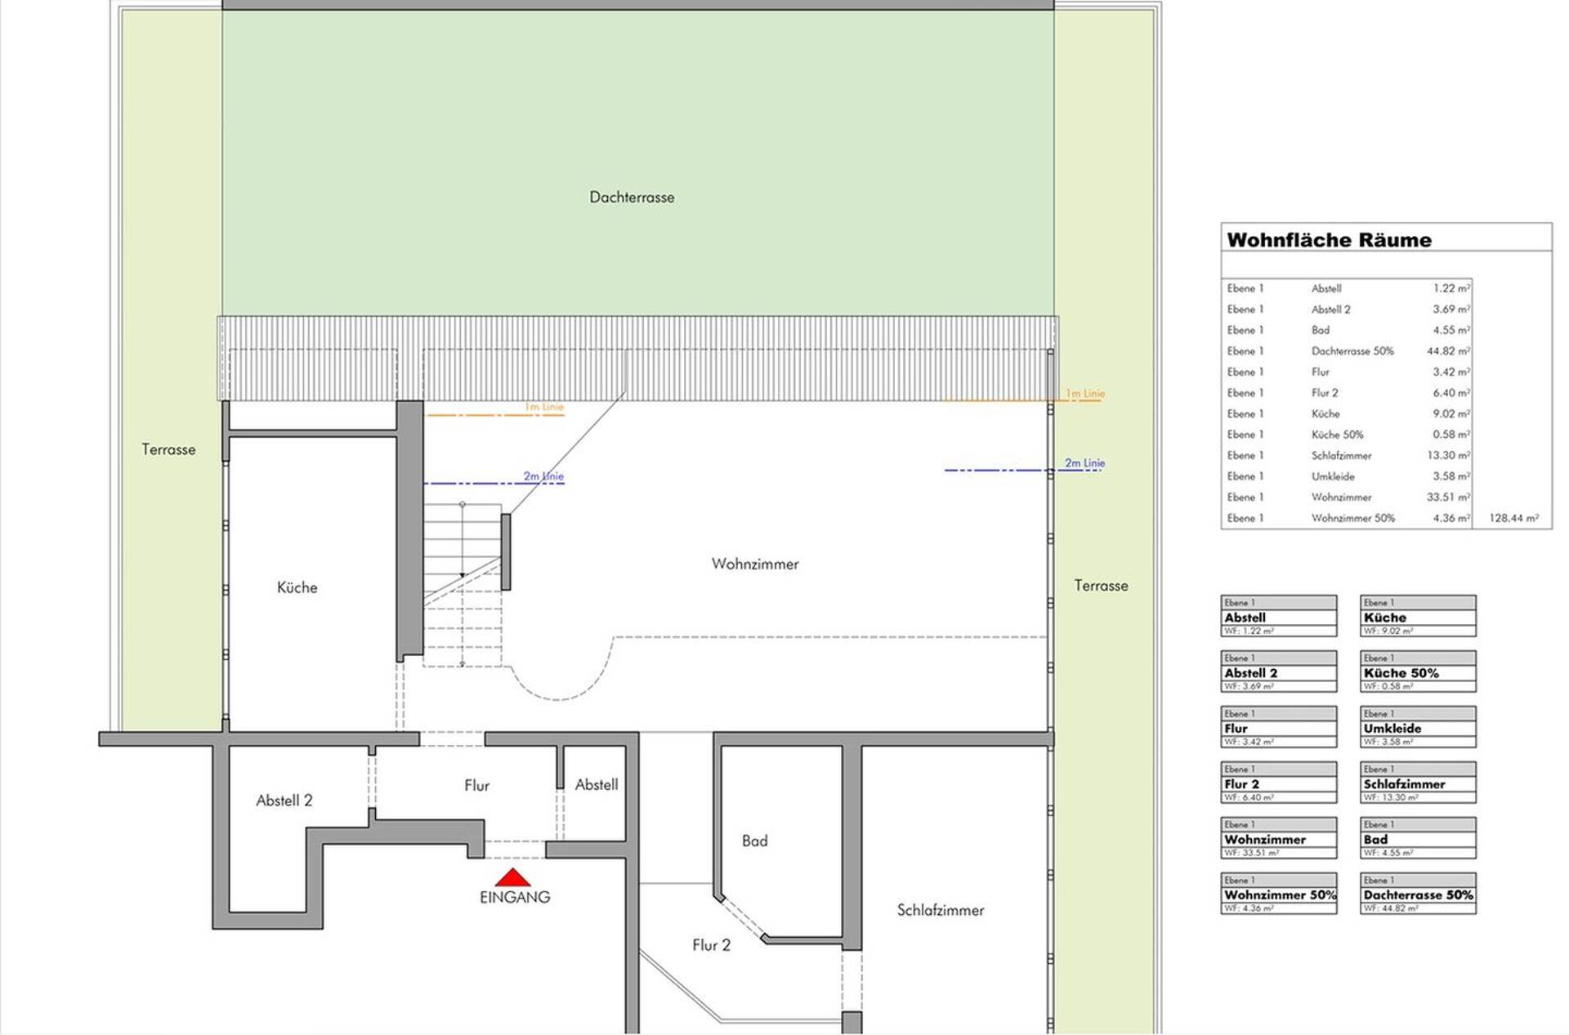Select the 3.42 m² value of the Flur row
The image size is (1569, 1035).
click(x=1451, y=372)
